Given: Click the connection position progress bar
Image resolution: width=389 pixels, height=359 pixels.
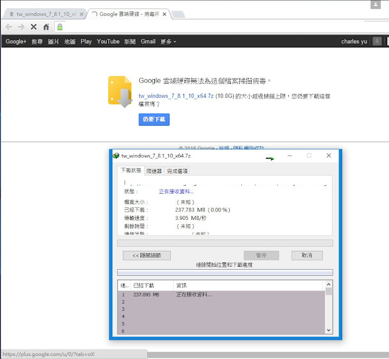Looking at the screenshot, I should coord(225,273).
